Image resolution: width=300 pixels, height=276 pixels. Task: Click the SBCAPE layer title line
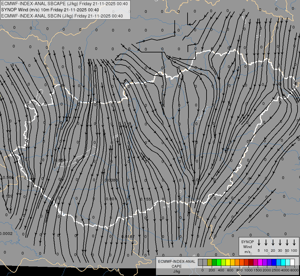pos(62,4)
